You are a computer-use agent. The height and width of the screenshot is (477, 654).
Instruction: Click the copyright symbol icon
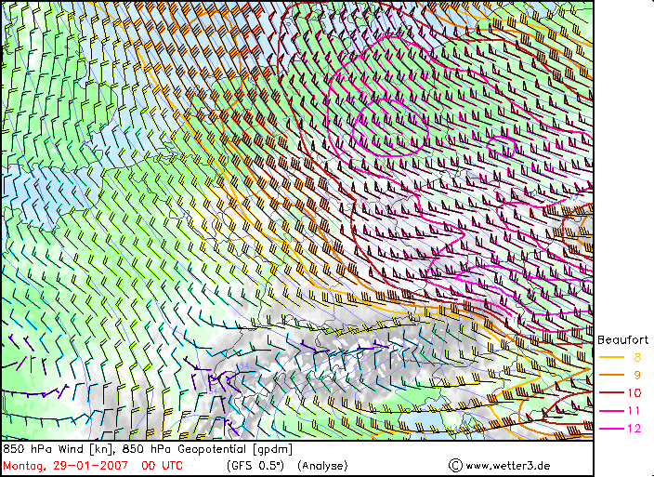(x=455, y=465)
